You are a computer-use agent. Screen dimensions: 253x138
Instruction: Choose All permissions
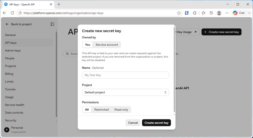click(x=87, y=110)
